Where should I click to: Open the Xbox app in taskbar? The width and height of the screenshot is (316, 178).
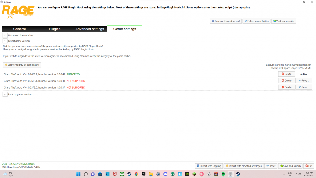click(122, 174)
